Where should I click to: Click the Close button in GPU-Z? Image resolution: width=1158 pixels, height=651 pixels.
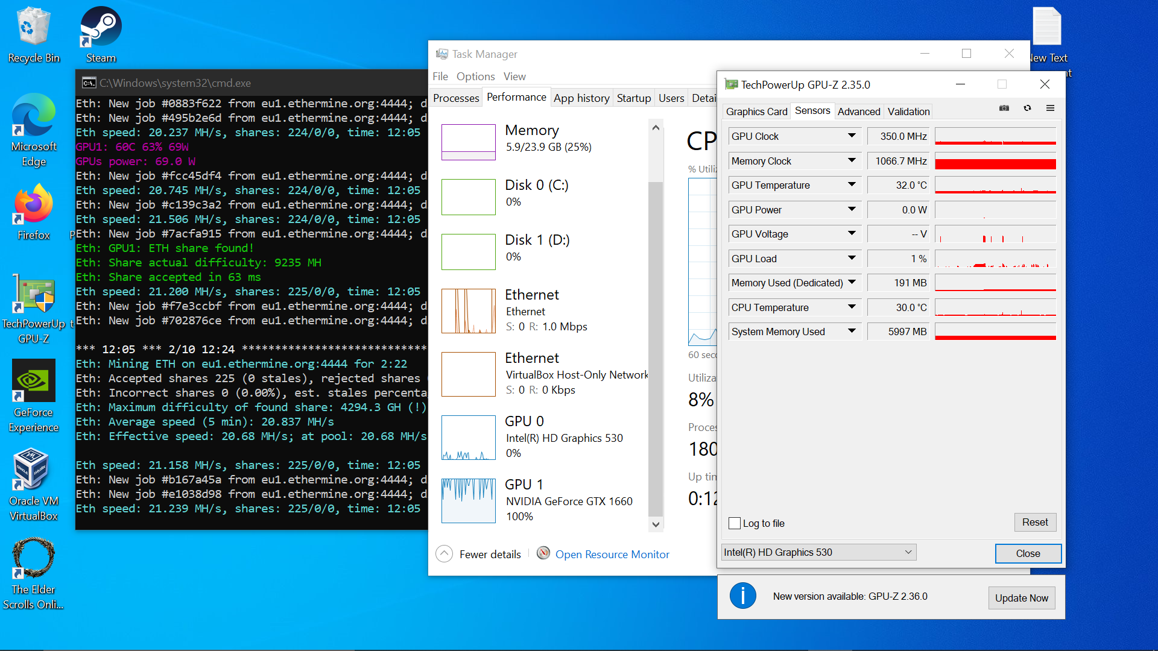[x=1028, y=553]
